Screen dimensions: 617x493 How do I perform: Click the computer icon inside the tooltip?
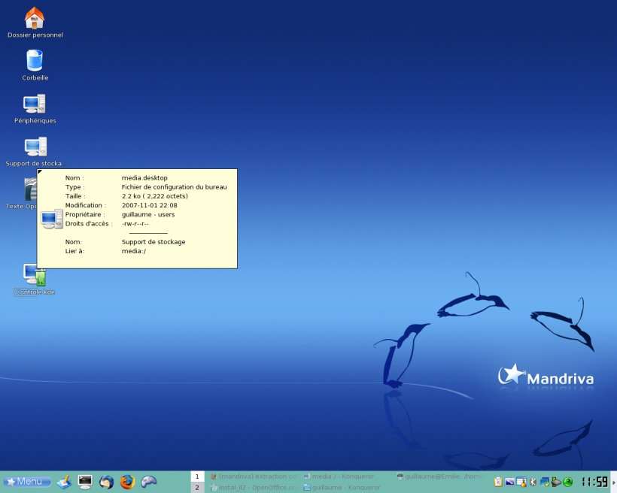(x=52, y=219)
